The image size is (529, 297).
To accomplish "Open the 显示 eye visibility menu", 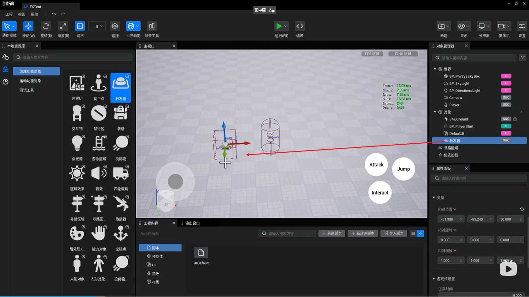I will pyautogui.click(x=464, y=26).
